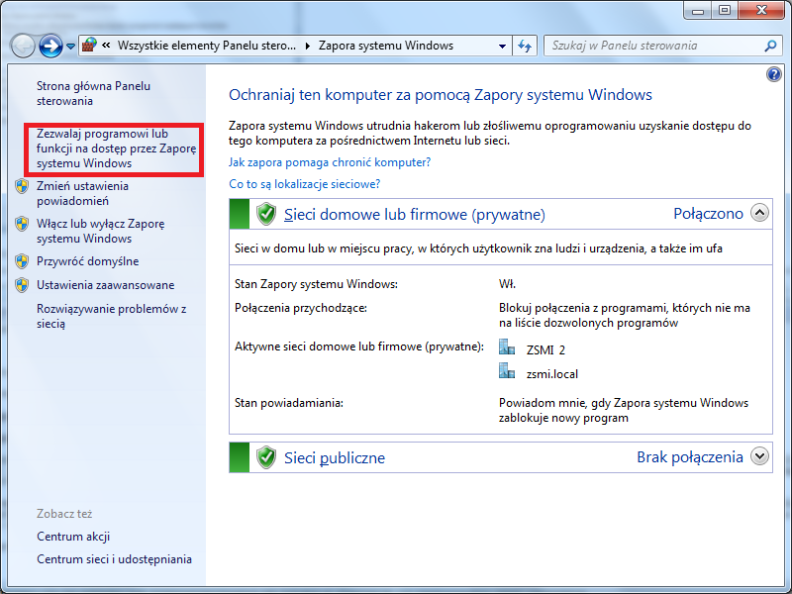Click shield icon beside 'Przywróć domyślne'
This screenshot has height=594, width=792.
tap(22, 261)
